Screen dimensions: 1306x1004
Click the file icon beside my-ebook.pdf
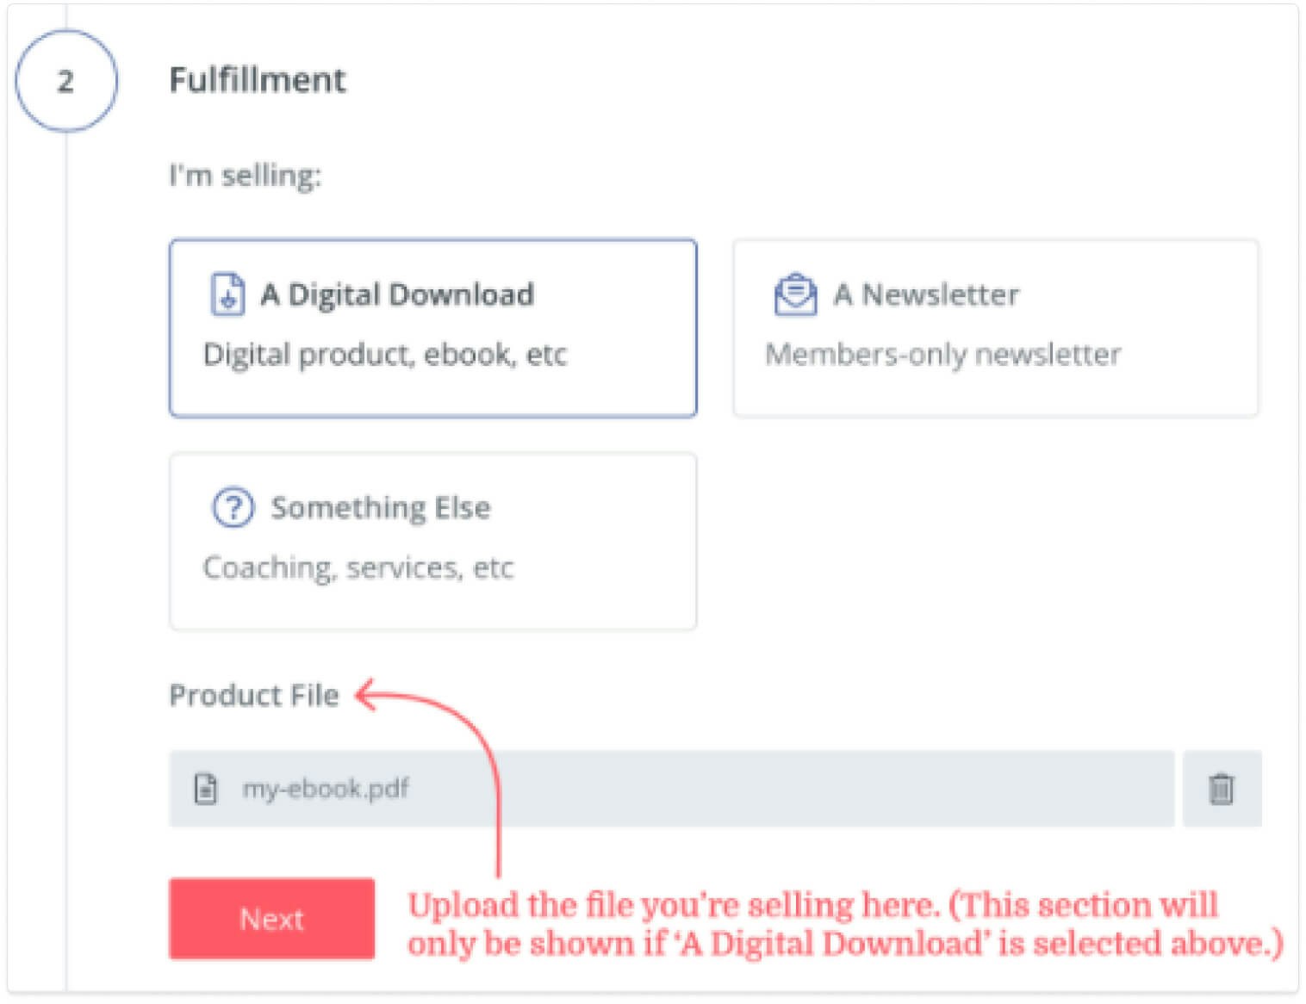[x=205, y=789]
